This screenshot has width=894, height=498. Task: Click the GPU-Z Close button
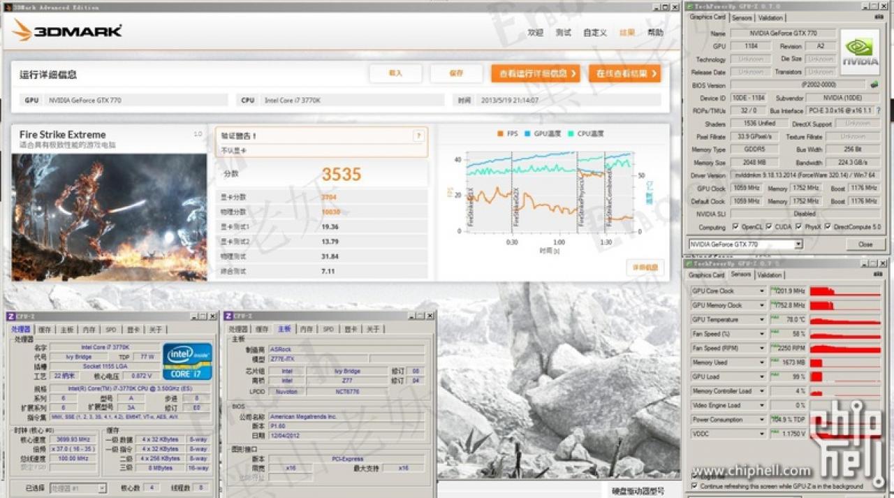pos(865,244)
